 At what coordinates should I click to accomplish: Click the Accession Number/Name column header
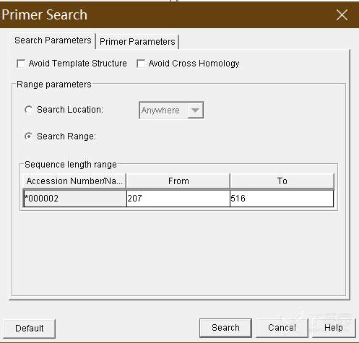(x=74, y=181)
